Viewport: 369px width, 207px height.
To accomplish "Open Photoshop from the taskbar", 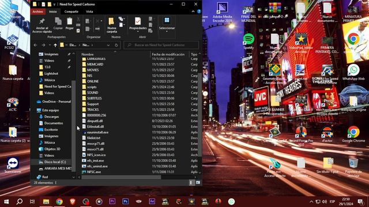I will click(126, 201).
